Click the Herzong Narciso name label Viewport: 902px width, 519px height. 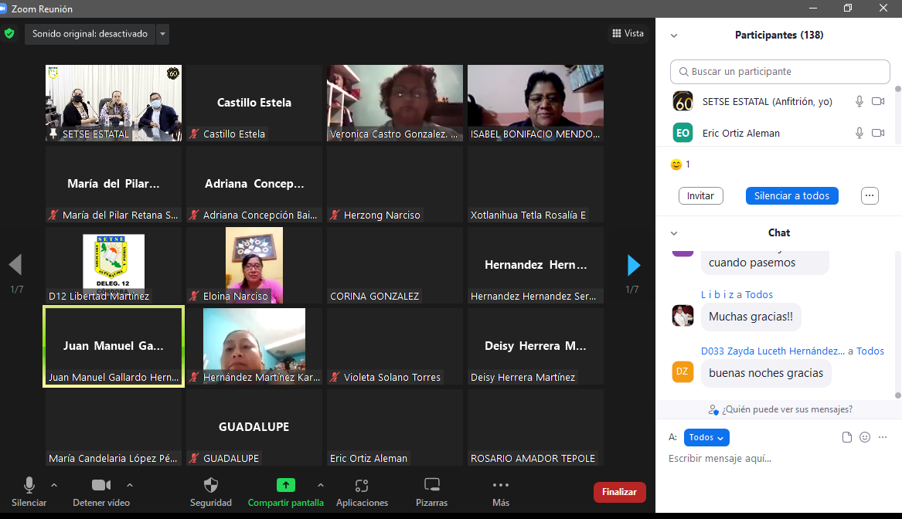click(x=382, y=215)
